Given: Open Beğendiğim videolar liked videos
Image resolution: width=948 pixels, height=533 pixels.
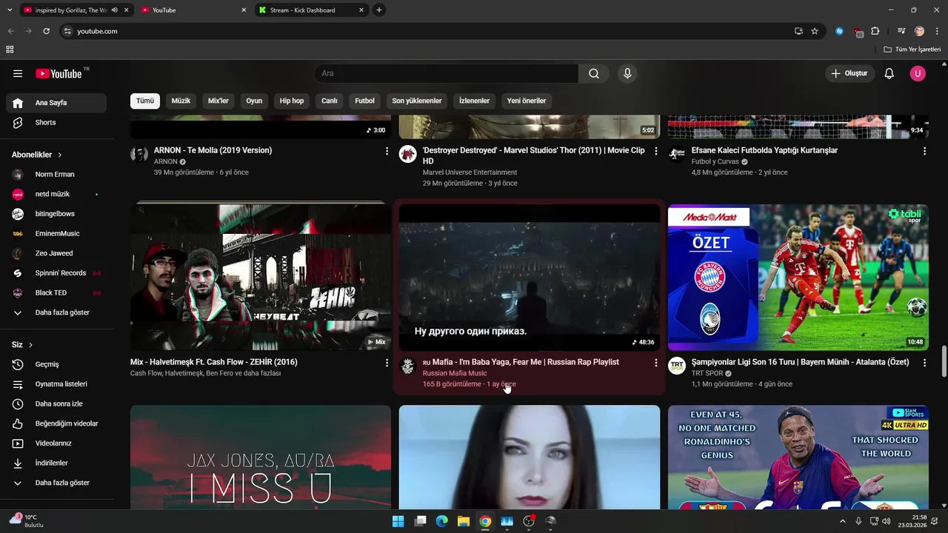Looking at the screenshot, I should tap(56, 423).
